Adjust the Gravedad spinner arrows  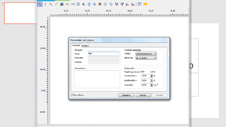[152, 85]
